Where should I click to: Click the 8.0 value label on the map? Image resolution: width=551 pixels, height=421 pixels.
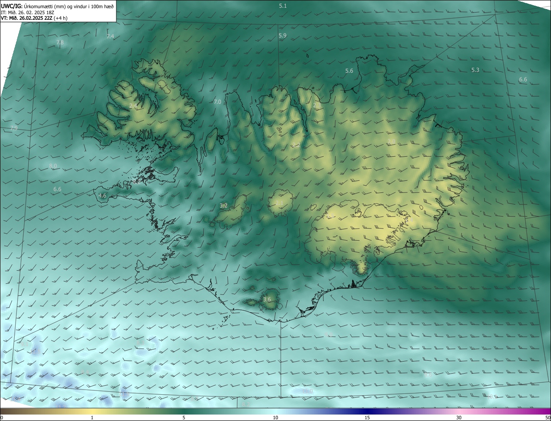tap(53, 166)
